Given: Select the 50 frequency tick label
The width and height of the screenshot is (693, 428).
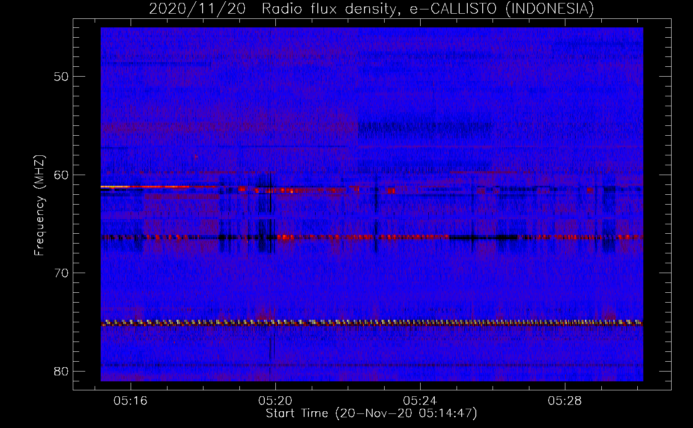Looking at the screenshot, I should click(62, 77).
